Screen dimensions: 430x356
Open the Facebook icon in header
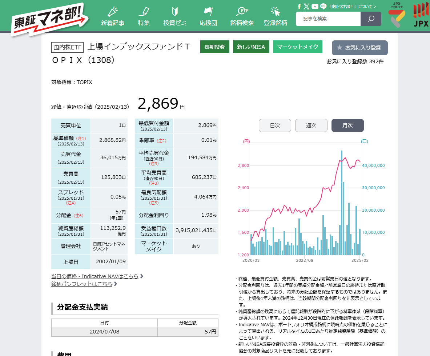pos(299,6)
